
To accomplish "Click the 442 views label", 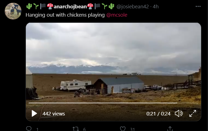I will (x=54, y=114).
